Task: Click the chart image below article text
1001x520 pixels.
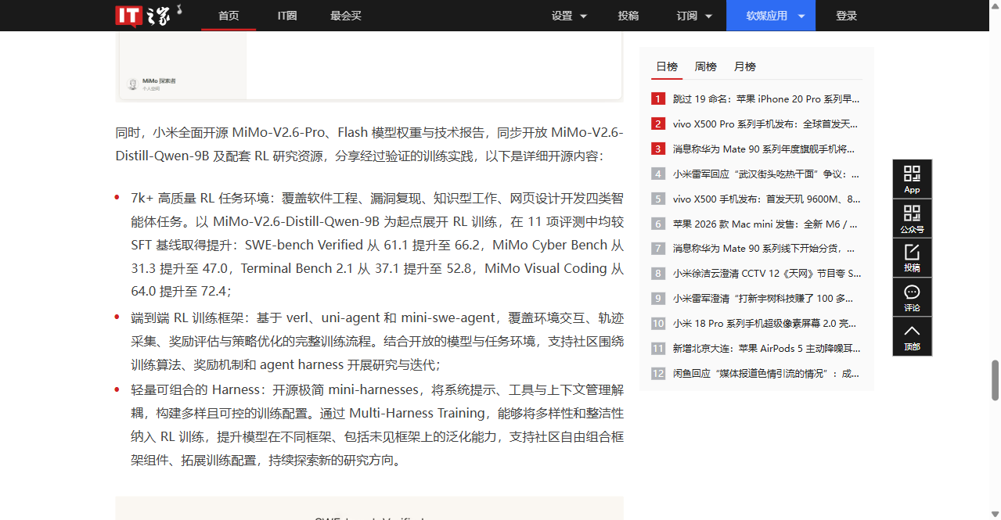Action: pos(369,508)
